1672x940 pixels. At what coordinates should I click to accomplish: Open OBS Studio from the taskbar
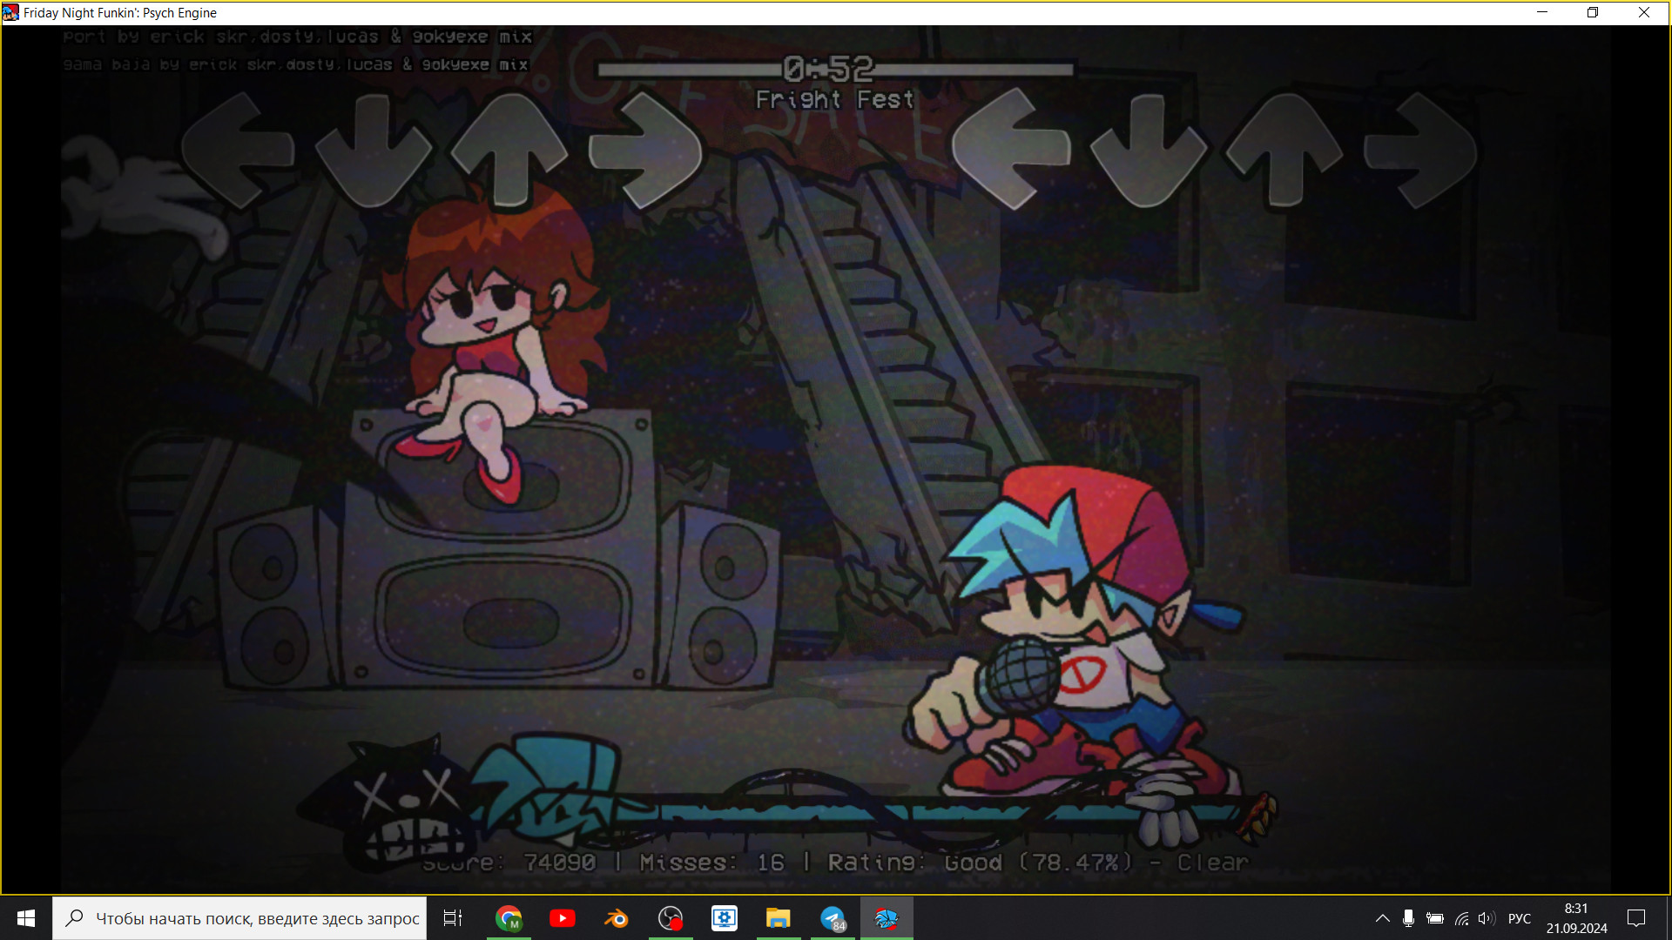click(670, 918)
